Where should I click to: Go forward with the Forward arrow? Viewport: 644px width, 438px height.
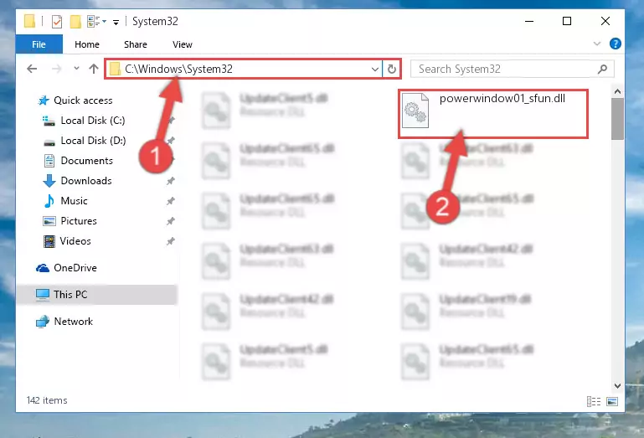pyautogui.click(x=57, y=69)
